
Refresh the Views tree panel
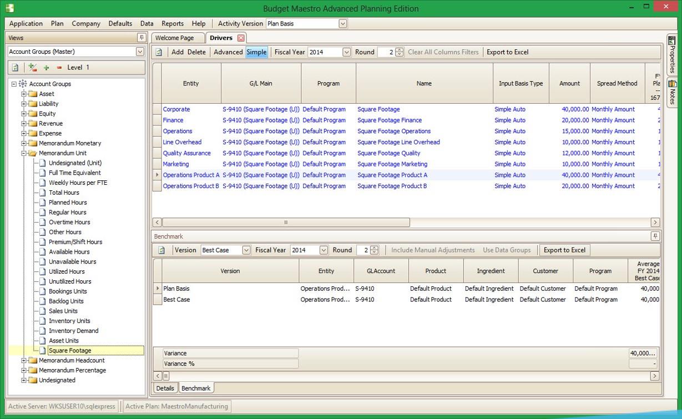pos(15,68)
